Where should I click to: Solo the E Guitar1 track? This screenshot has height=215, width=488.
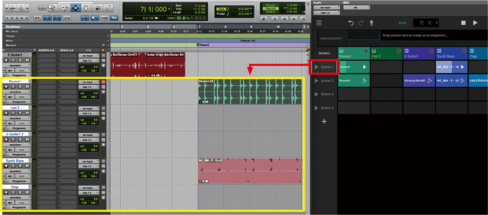point(21,60)
